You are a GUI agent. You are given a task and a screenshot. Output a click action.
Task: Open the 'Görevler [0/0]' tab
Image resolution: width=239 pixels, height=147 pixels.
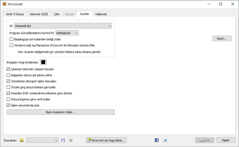click(x=39, y=14)
